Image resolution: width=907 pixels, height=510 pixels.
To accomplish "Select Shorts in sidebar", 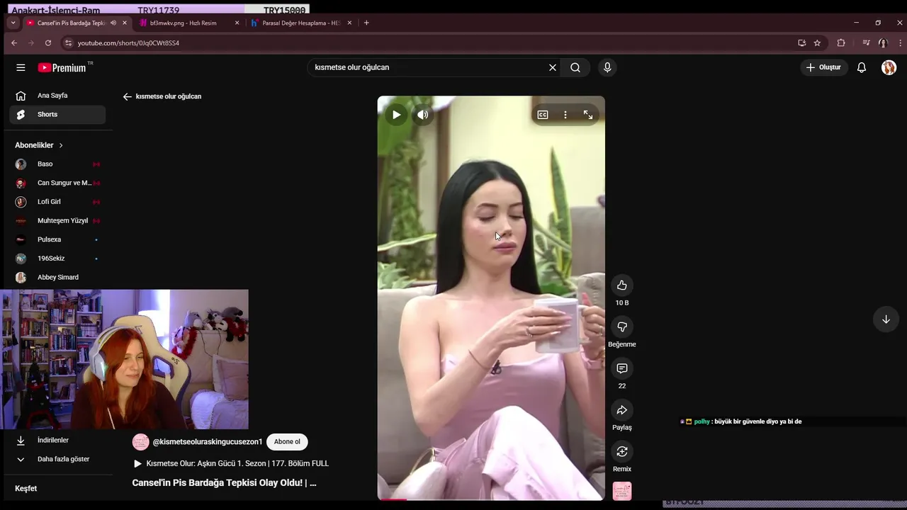I will click(57, 115).
